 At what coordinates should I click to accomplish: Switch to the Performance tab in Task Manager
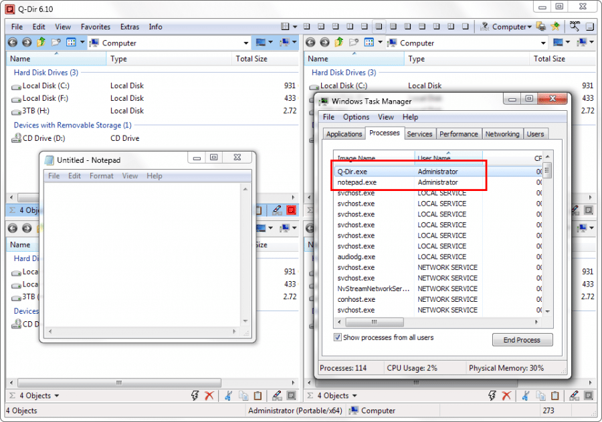pyautogui.click(x=459, y=134)
